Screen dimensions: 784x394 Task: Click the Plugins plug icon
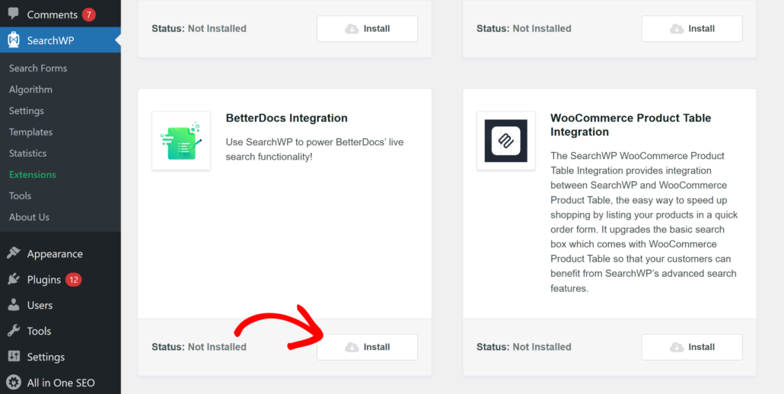tap(14, 280)
